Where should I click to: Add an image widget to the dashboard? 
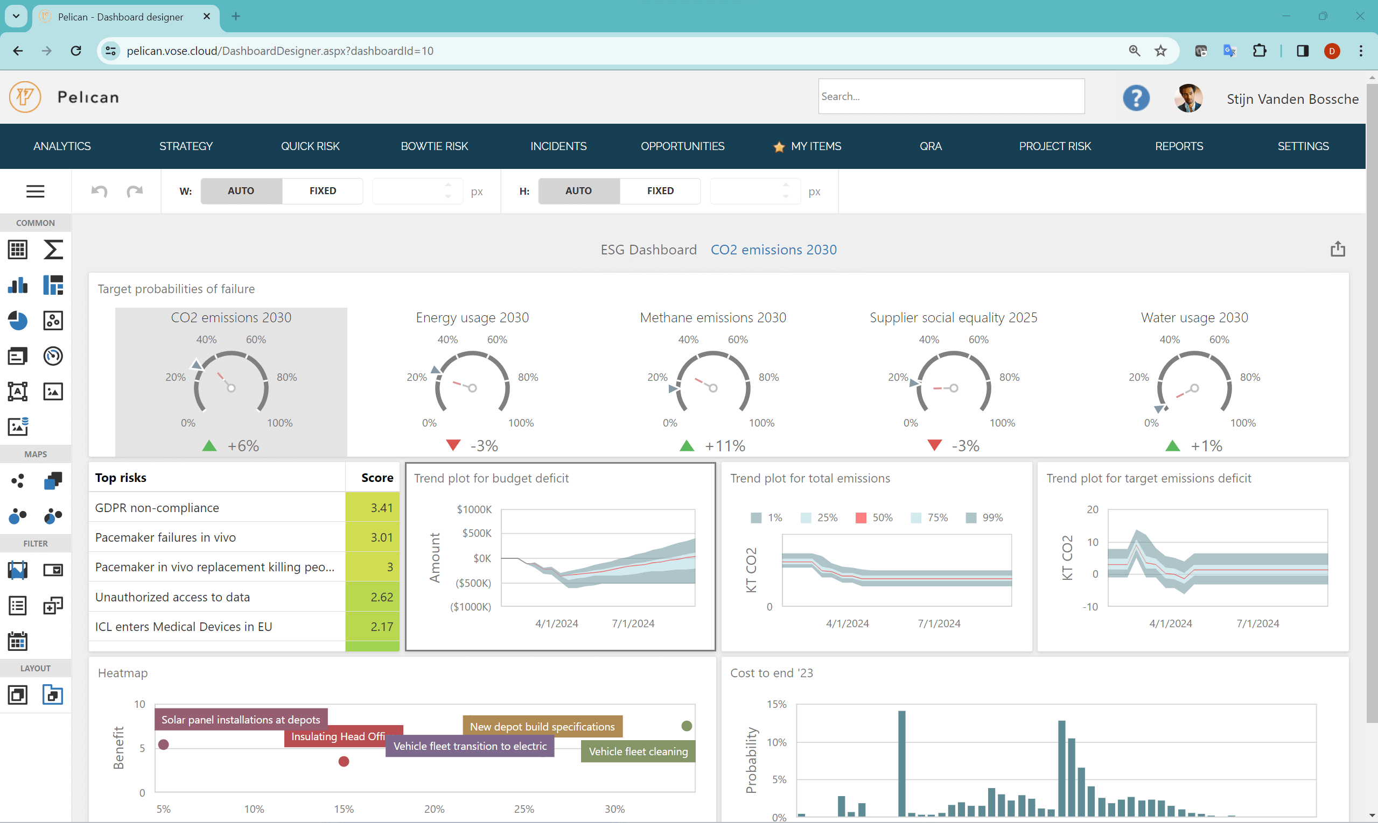click(x=53, y=391)
